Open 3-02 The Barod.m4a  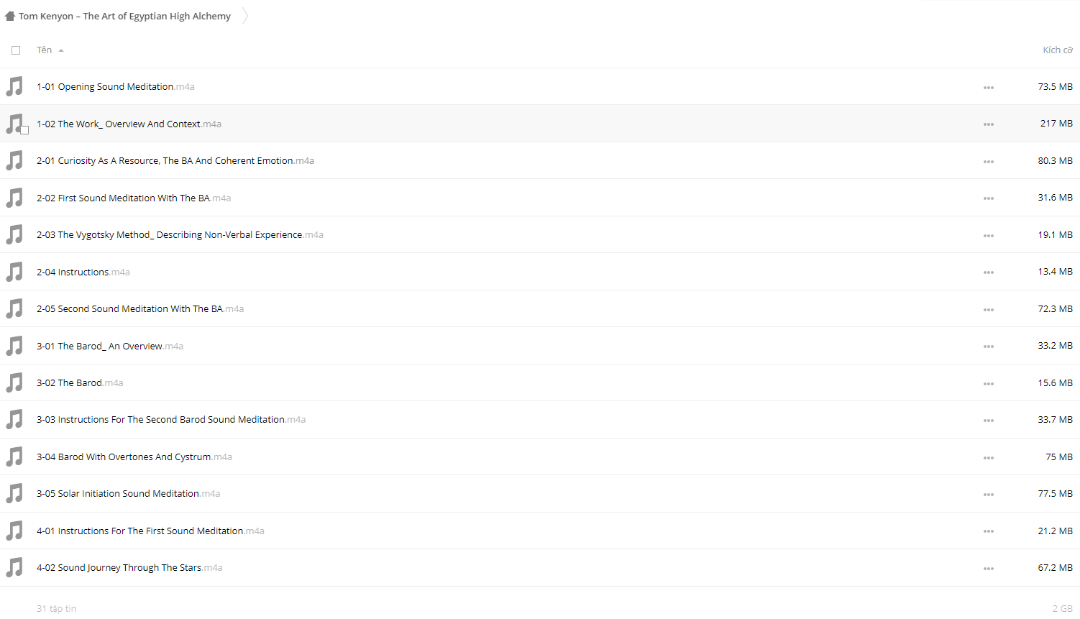pos(80,382)
